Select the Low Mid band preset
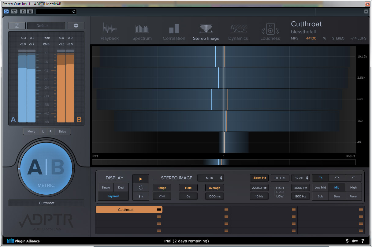Viewport: 372px width, 247px height. coord(320,188)
